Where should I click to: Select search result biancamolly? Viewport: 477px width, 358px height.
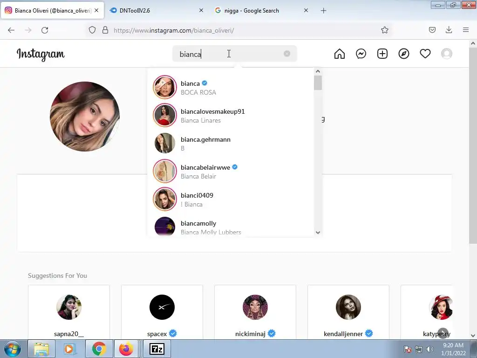coord(231,225)
